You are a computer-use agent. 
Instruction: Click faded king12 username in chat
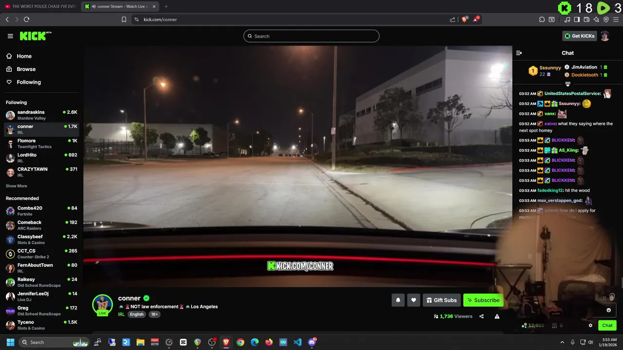click(x=550, y=191)
